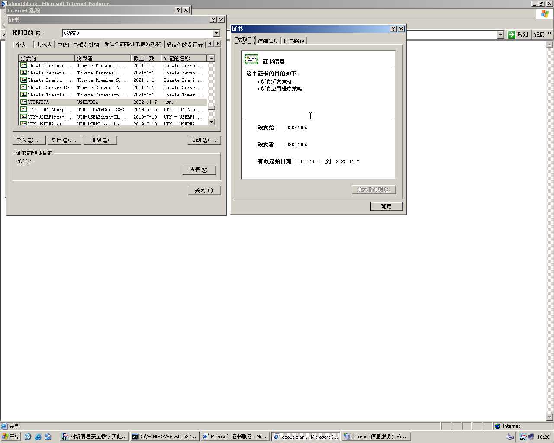Viewport: 554px width, 443px height.
Task: Open 证书路径 tab in certificate dialog
Action: (x=294, y=41)
